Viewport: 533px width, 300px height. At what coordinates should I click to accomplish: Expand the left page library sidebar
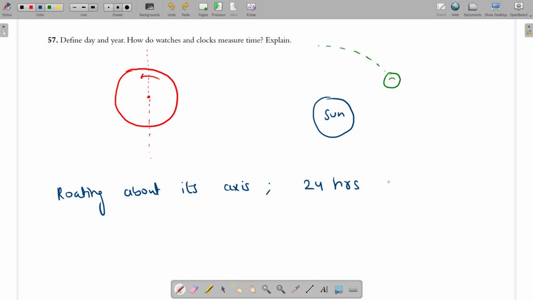click(4, 30)
